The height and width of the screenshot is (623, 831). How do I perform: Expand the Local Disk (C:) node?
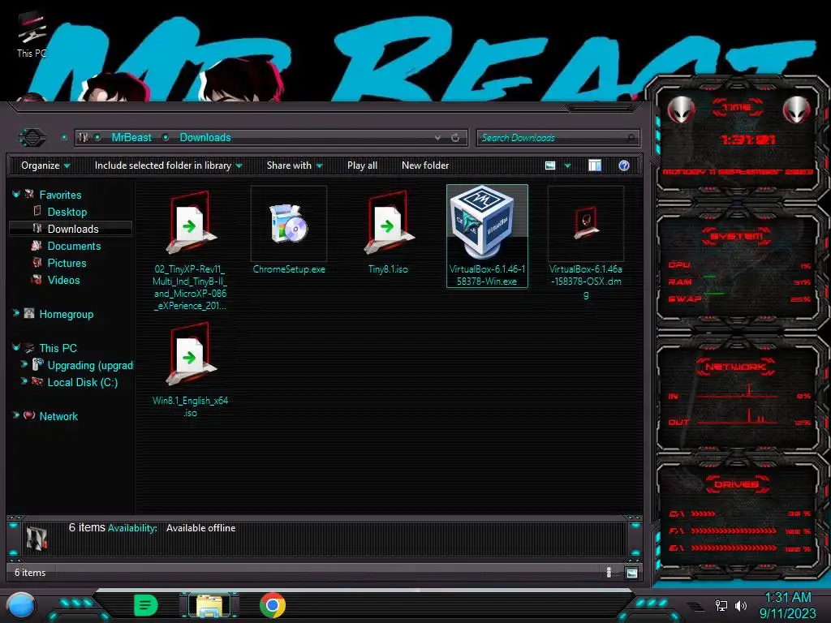coord(24,381)
